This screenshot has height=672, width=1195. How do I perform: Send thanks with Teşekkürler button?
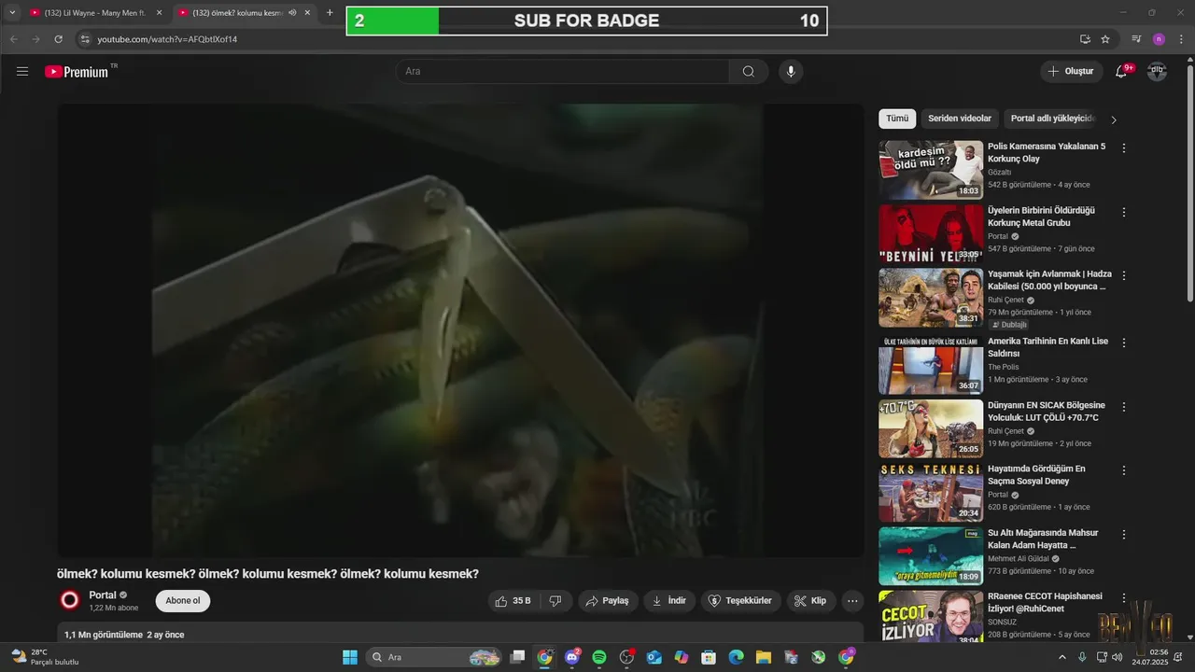pyautogui.click(x=741, y=601)
